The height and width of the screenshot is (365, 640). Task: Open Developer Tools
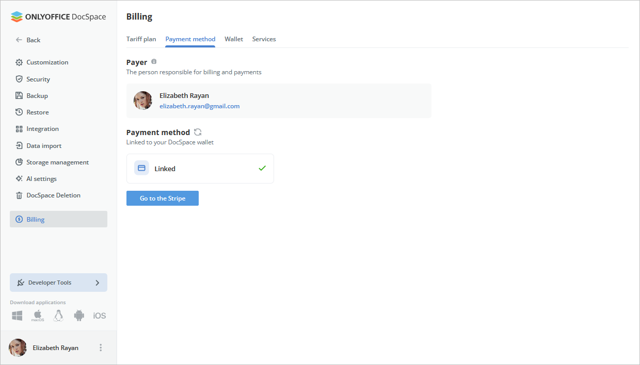[58, 283]
